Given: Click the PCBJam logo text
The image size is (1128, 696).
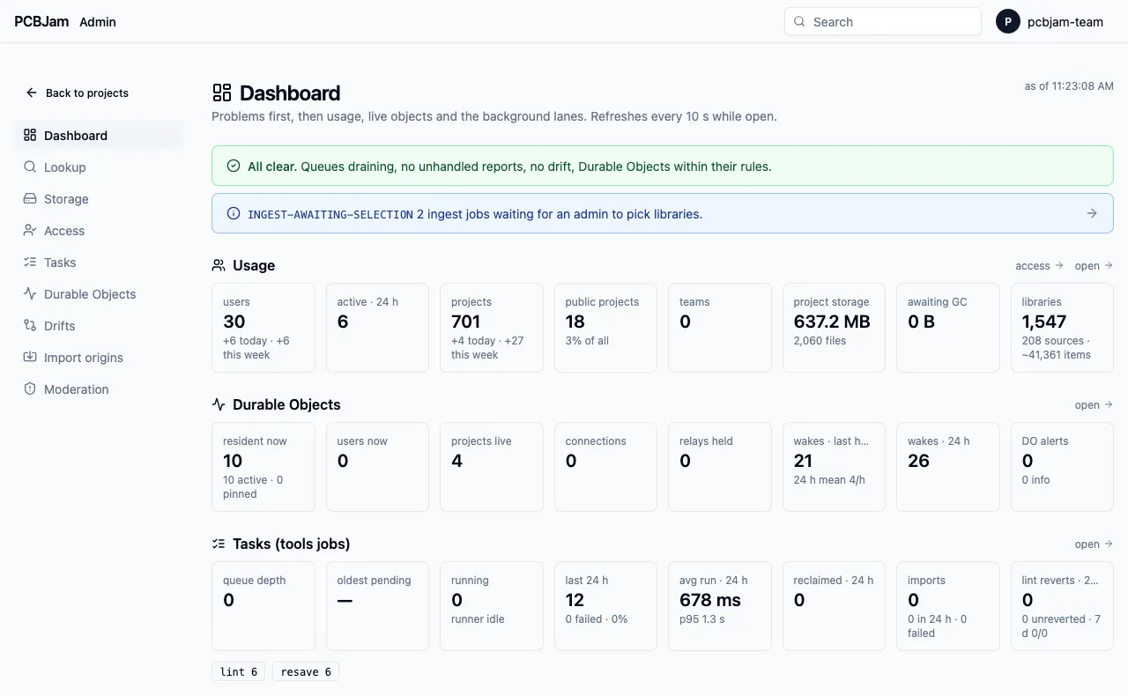Looking at the screenshot, I should click(41, 21).
